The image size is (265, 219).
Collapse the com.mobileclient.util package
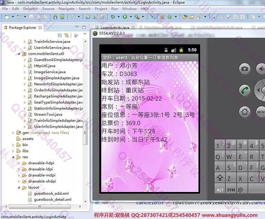(x=19, y=54)
